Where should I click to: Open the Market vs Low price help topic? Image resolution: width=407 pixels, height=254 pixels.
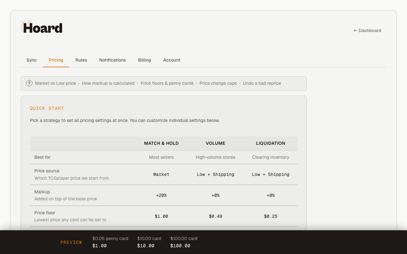click(x=55, y=83)
